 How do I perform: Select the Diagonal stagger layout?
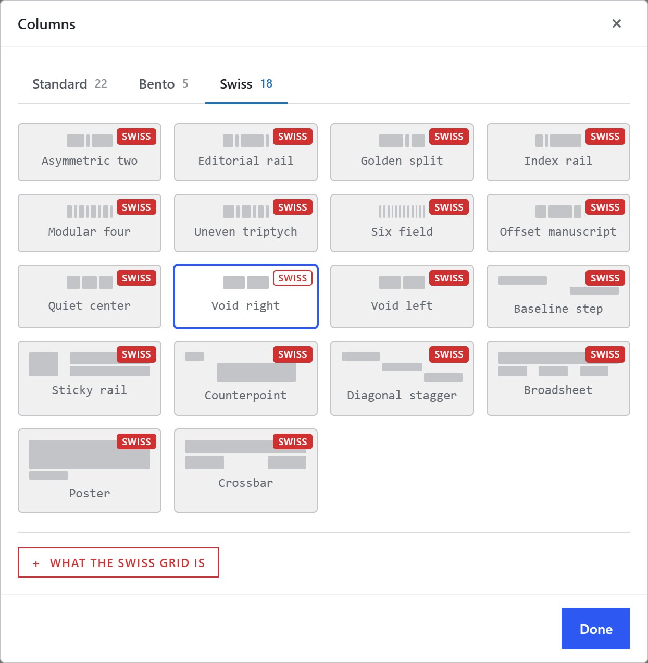[402, 378]
